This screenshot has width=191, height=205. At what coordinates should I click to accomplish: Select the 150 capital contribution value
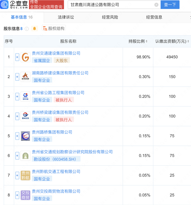click(x=172, y=77)
